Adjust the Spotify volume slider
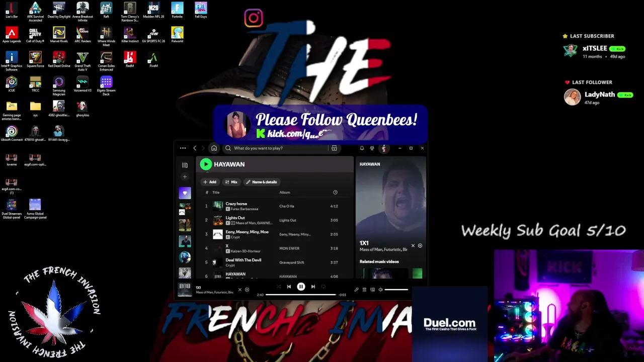The width and height of the screenshot is (644, 362). (396, 290)
